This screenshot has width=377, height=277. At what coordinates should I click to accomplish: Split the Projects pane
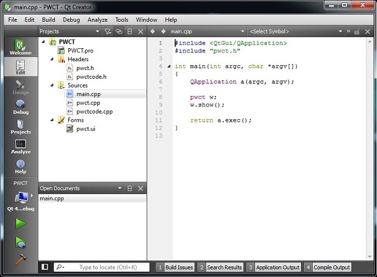click(130, 31)
